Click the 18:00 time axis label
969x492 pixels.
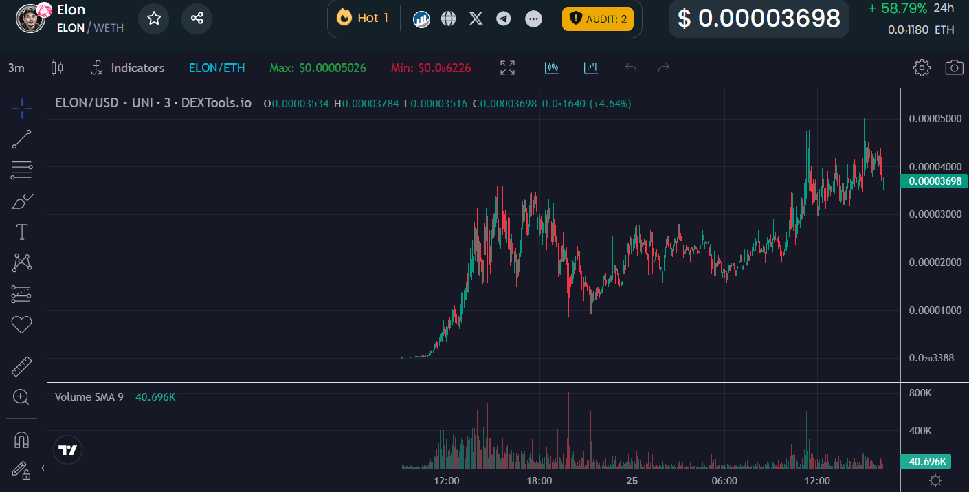click(x=539, y=480)
